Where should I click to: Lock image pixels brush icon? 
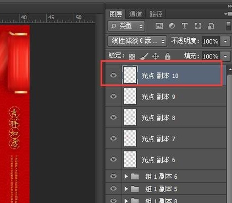click(x=144, y=56)
